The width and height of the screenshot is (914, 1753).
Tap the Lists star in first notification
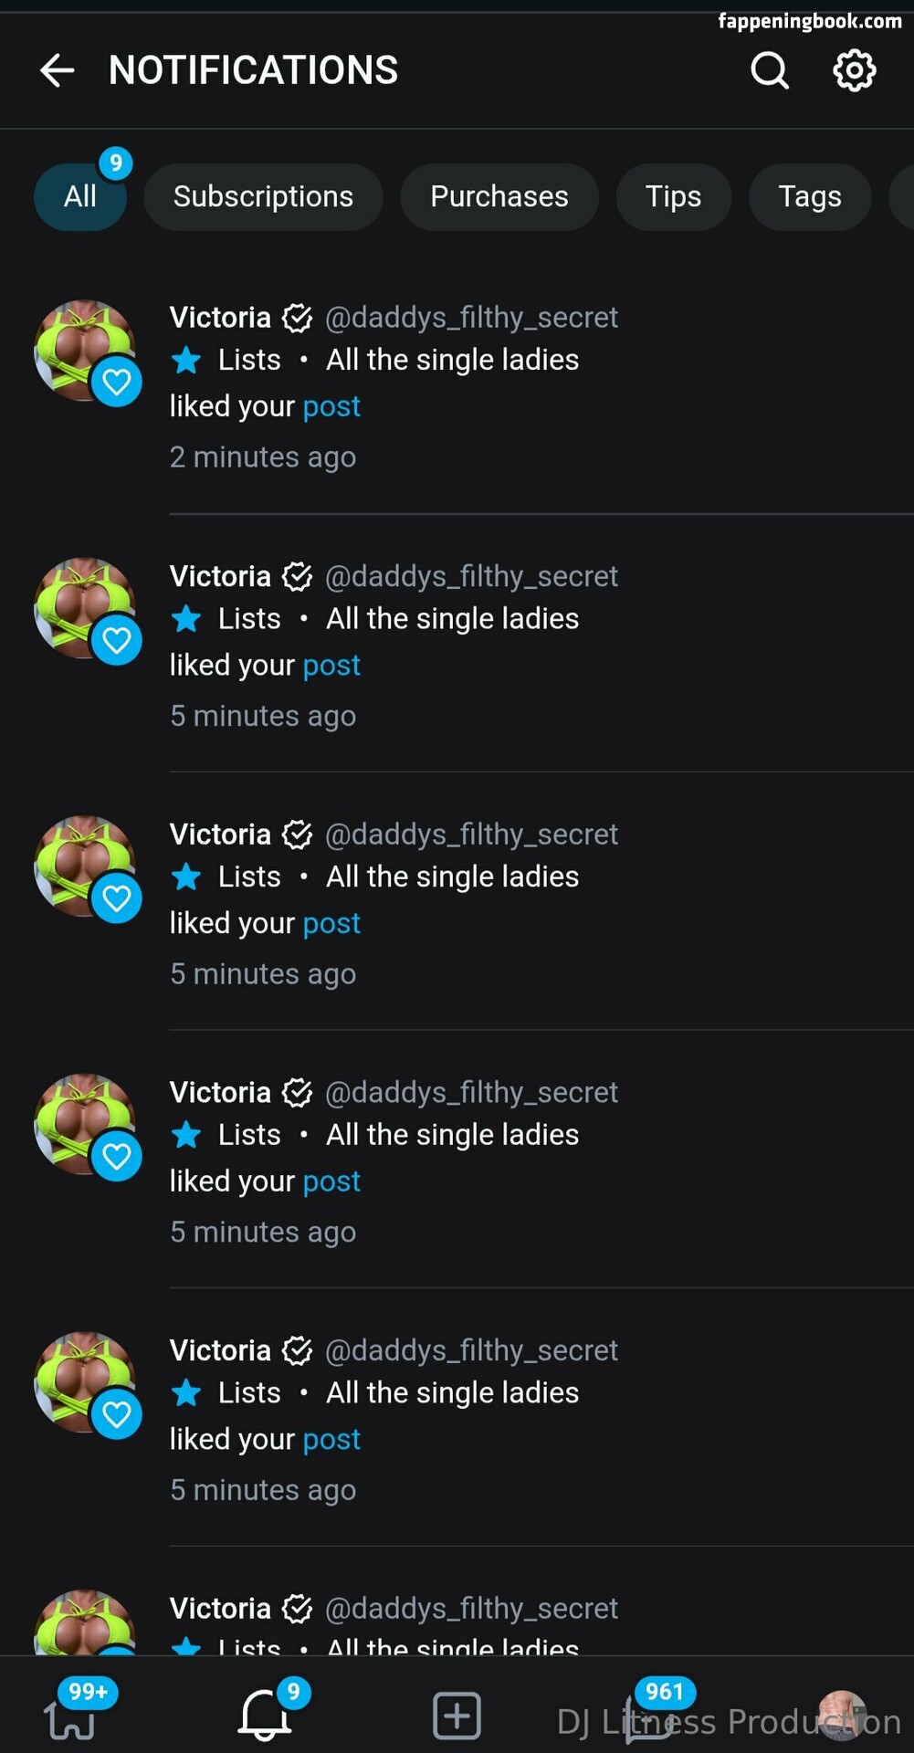click(187, 360)
